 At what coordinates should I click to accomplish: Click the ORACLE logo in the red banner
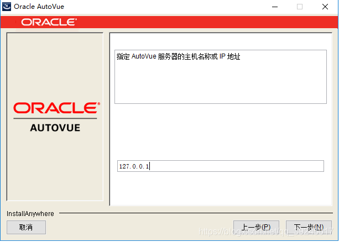point(49,22)
